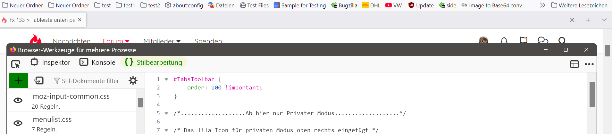Collapse the #TabsToolbar rule at line 1
Viewport: 612px width, 134px height.
166,79
